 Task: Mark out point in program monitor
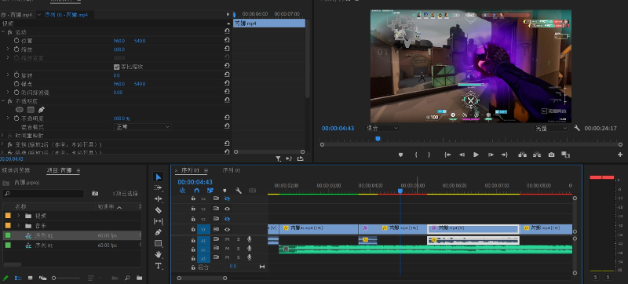(x=429, y=155)
